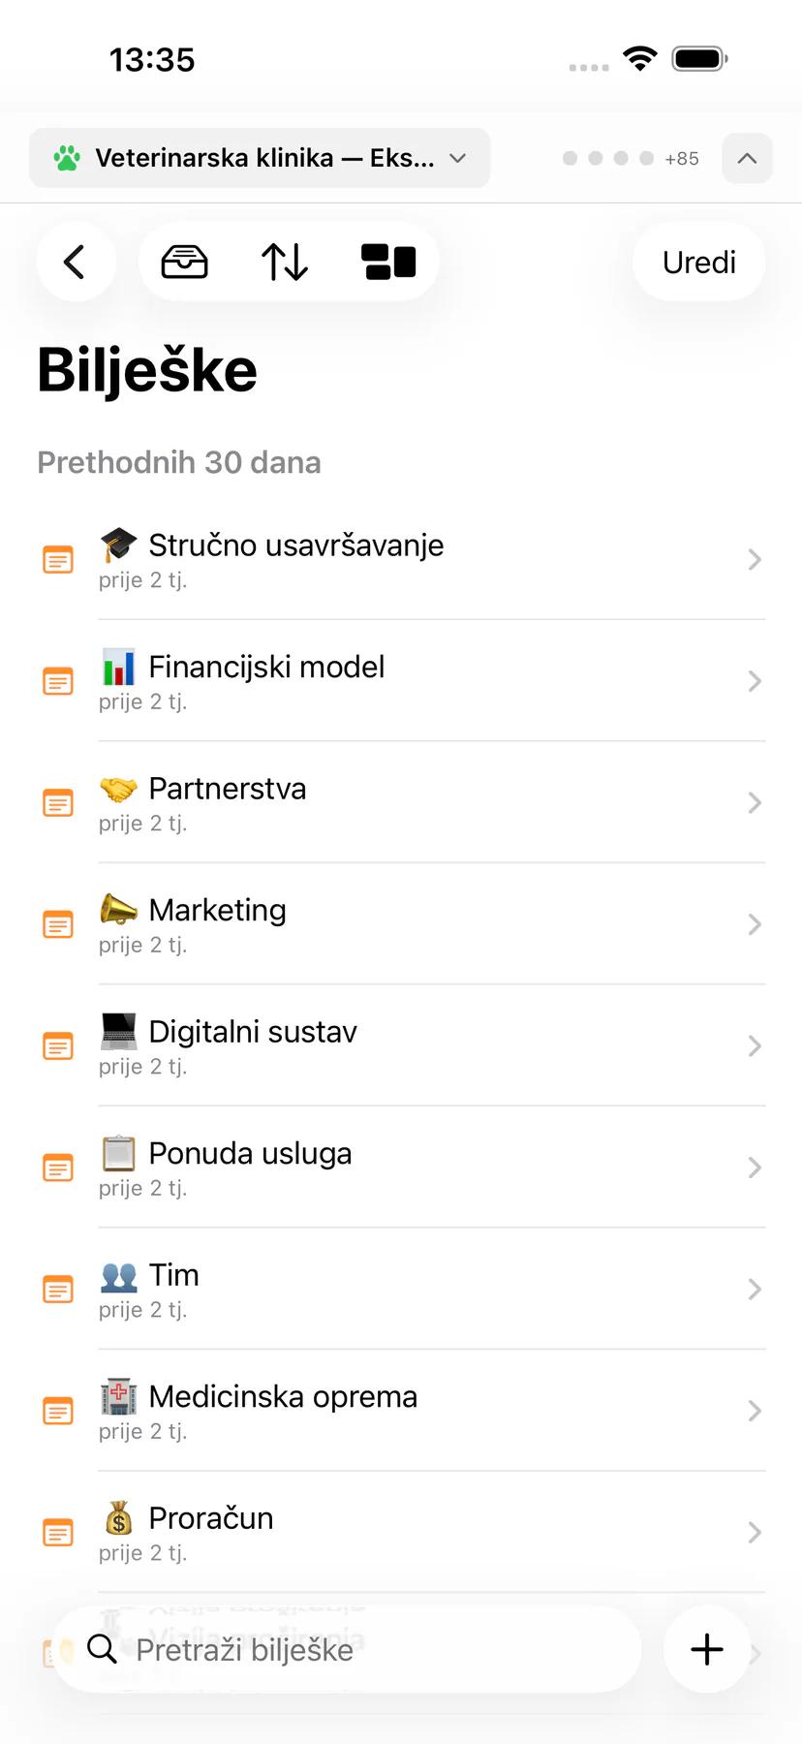
Task: Tap the back arrow icon
Action: (x=76, y=262)
